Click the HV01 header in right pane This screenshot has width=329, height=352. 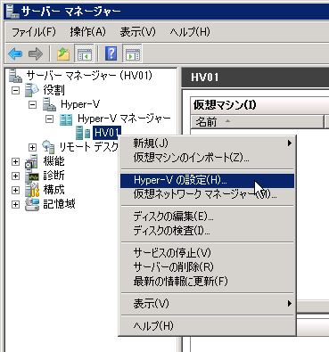click(205, 78)
